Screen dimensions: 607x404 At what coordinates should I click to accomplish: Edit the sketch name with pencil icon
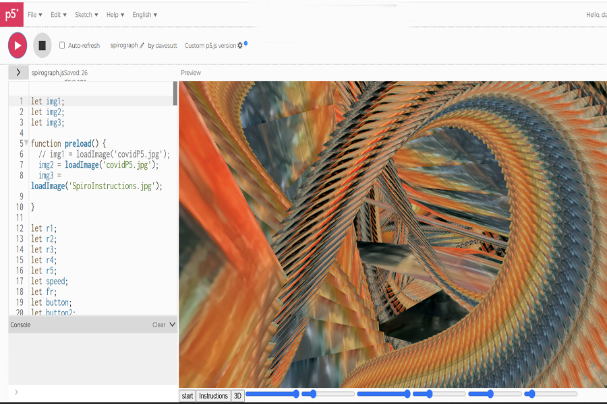click(142, 45)
